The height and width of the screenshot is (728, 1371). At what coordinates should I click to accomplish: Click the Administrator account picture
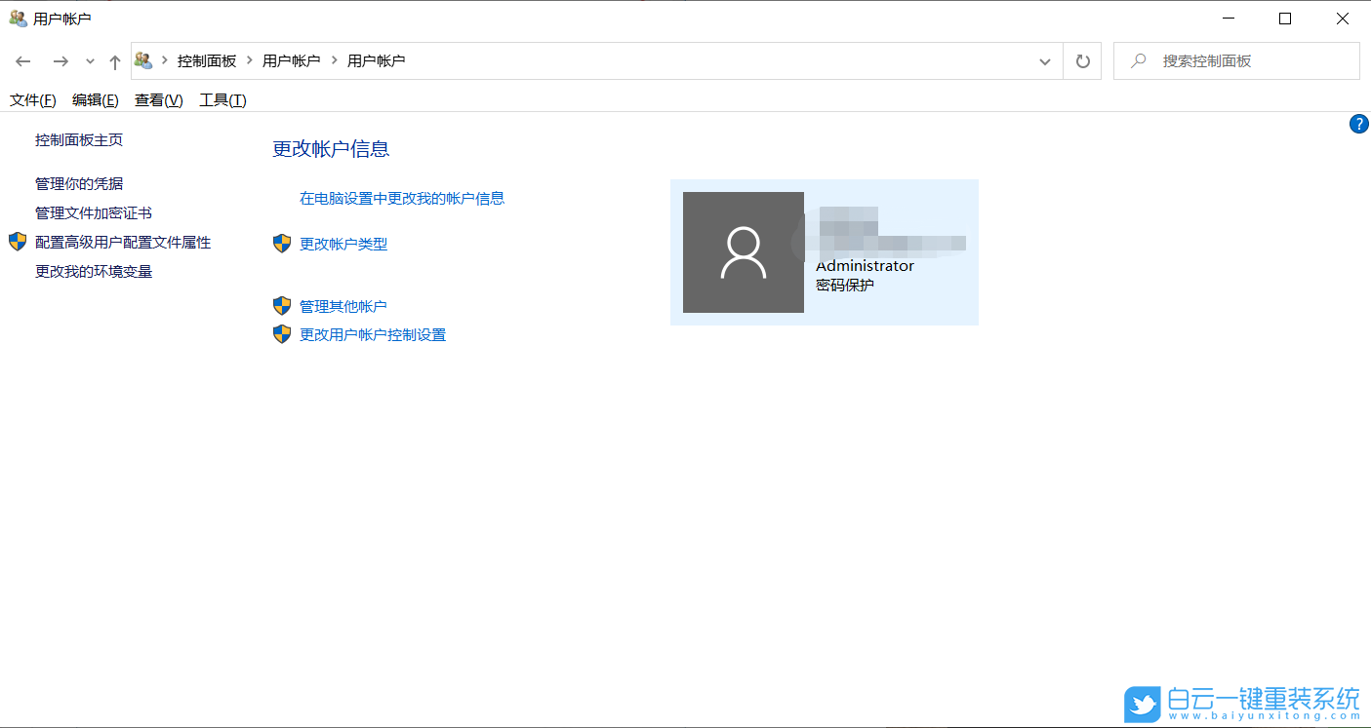[x=743, y=251]
